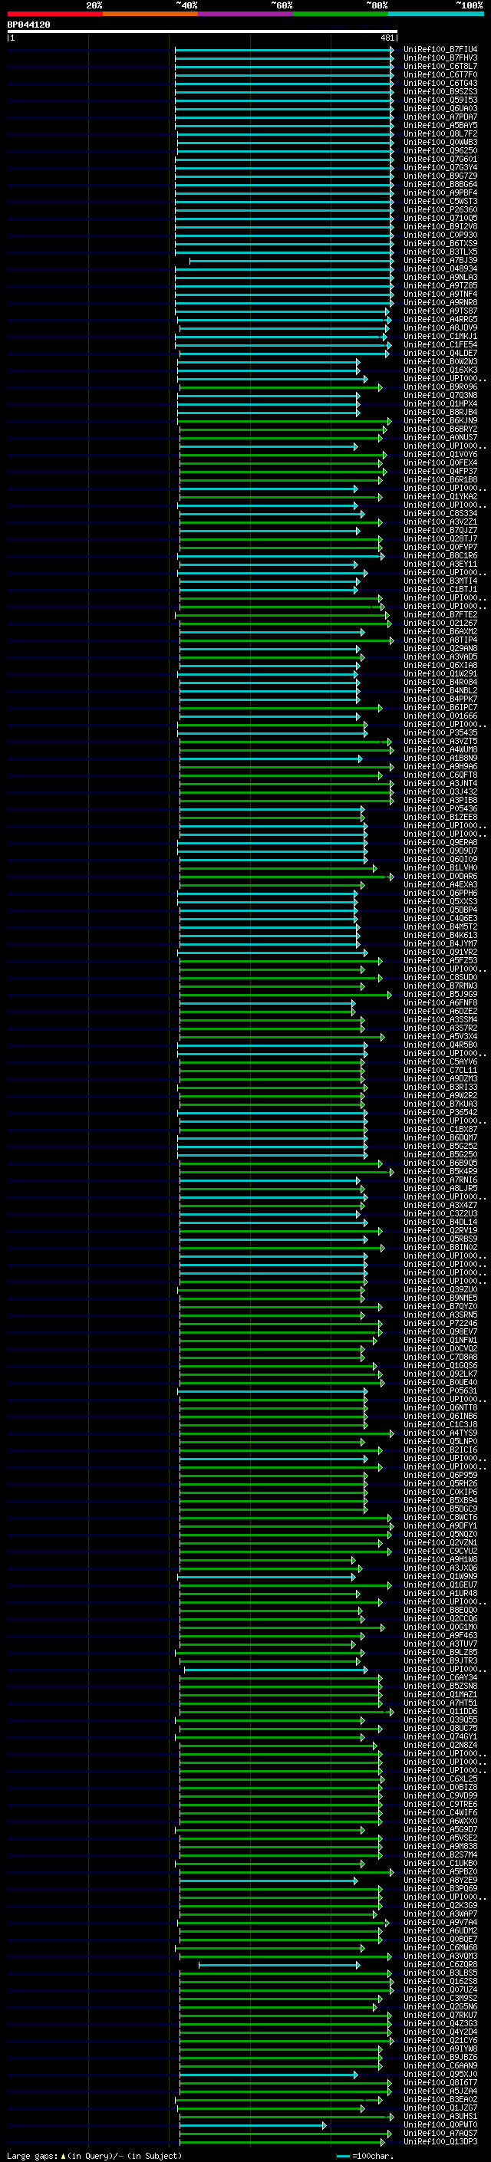The image size is (491, 2162).
Task: Open hit UniRef100_B7FIU4
Action: click(440, 50)
